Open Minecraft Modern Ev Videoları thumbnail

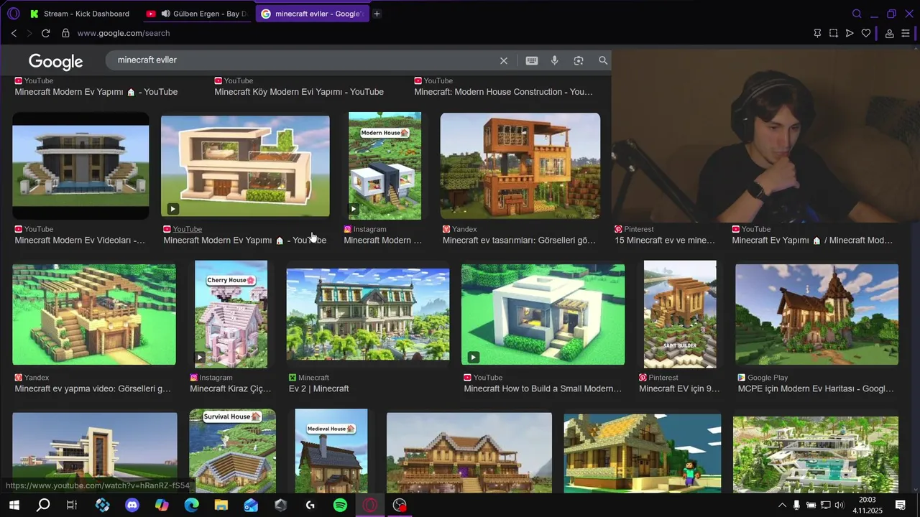click(x=80, y=166)
